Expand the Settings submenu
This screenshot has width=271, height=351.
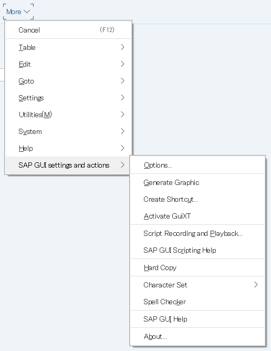[x=68, y=98]
